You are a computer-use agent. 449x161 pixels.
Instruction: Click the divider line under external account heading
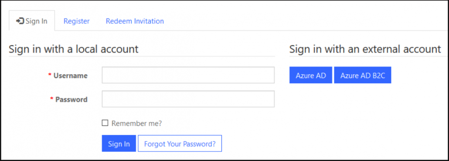[368, 56]
